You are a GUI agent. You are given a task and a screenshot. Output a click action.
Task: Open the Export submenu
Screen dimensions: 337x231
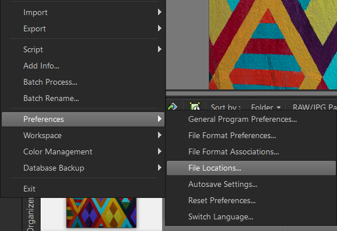point(83,28)
